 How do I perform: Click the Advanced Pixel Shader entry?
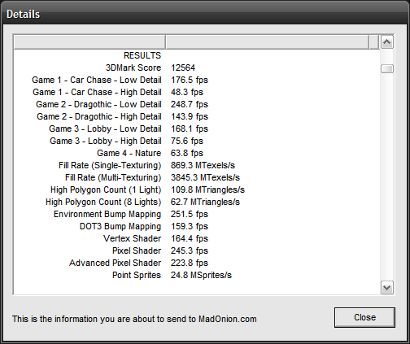116,263
